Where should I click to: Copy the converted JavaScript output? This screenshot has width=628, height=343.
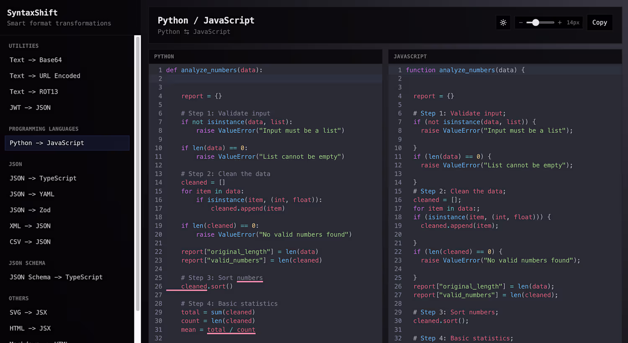599,23
